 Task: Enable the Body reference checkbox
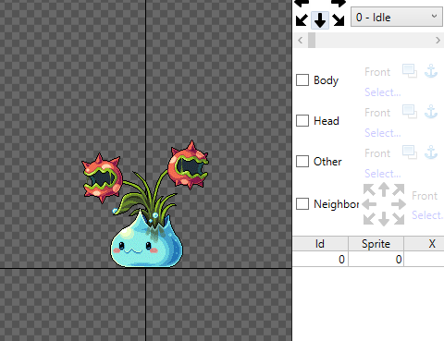tap(302, 80)
